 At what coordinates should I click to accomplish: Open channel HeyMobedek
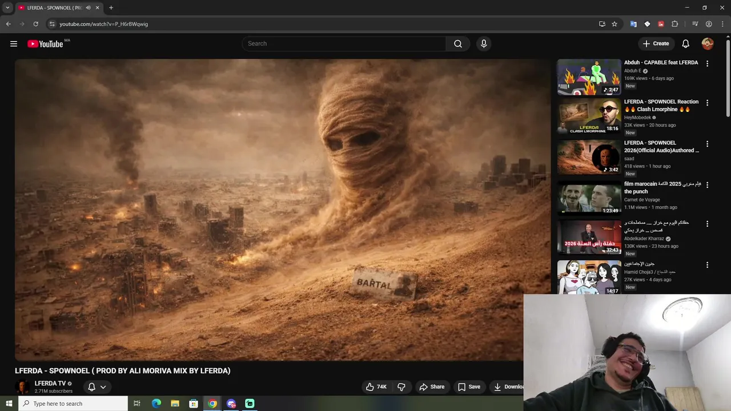[638, 118]
